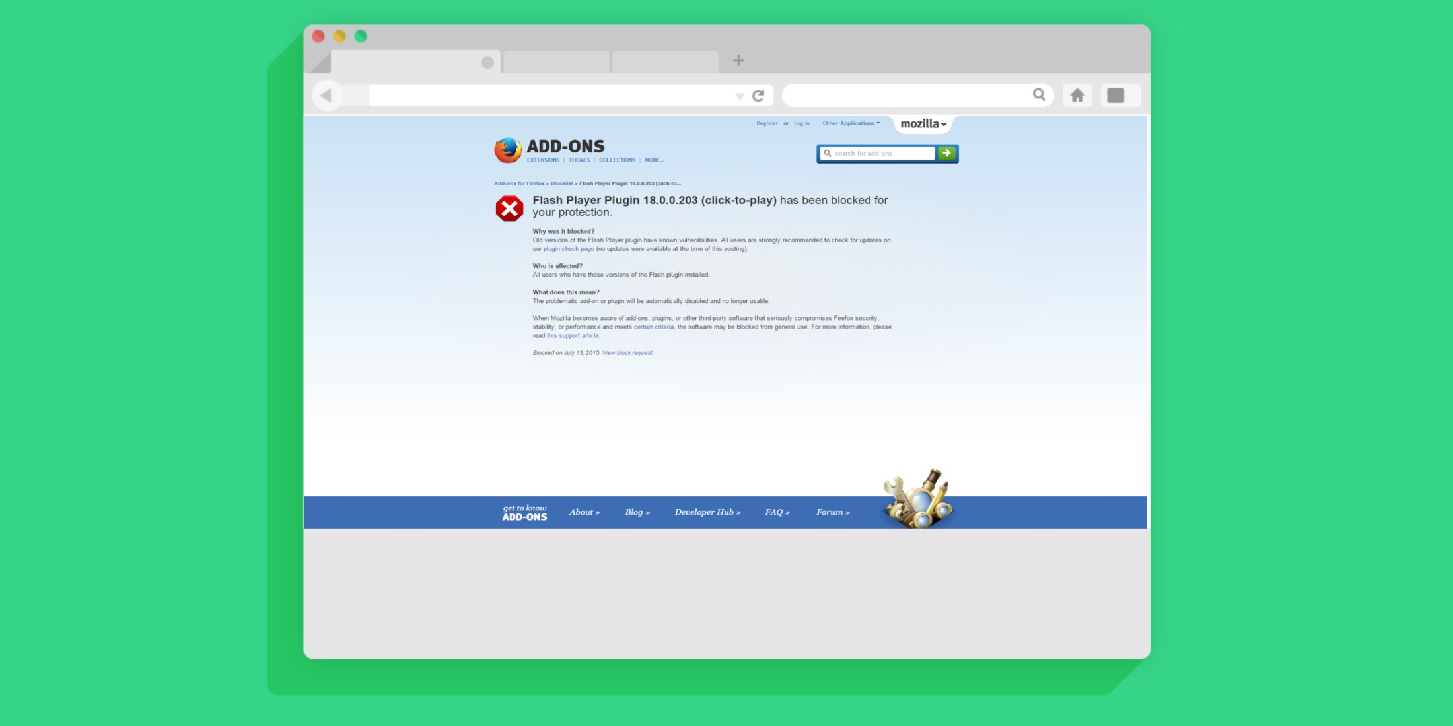Submit add-on search with green arrow
The width and height of the screenshot is (1453, 726).
click(x=946, y=153)
